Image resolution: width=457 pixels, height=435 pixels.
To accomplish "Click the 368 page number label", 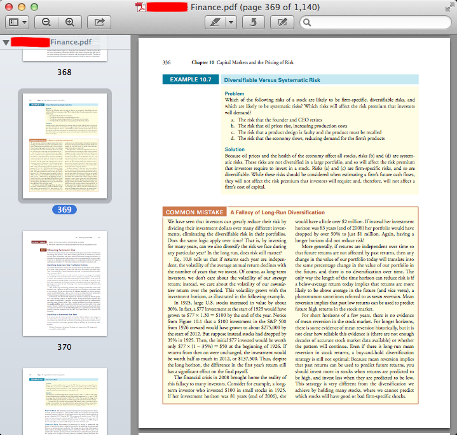I will click(64, 72).
